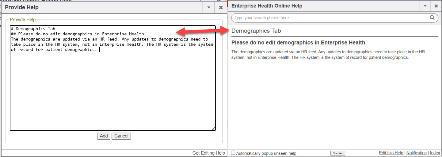Expand the Enterprise Health Online Help dropdown arrow
This screenshot has width=442, height=157.
point(425,6)
